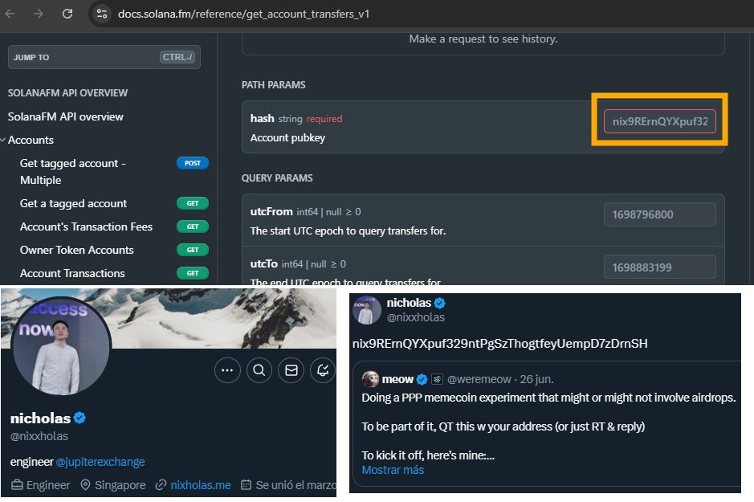Message nicholas via the envelope icon

pyautogui.click(x=290, y=370)
